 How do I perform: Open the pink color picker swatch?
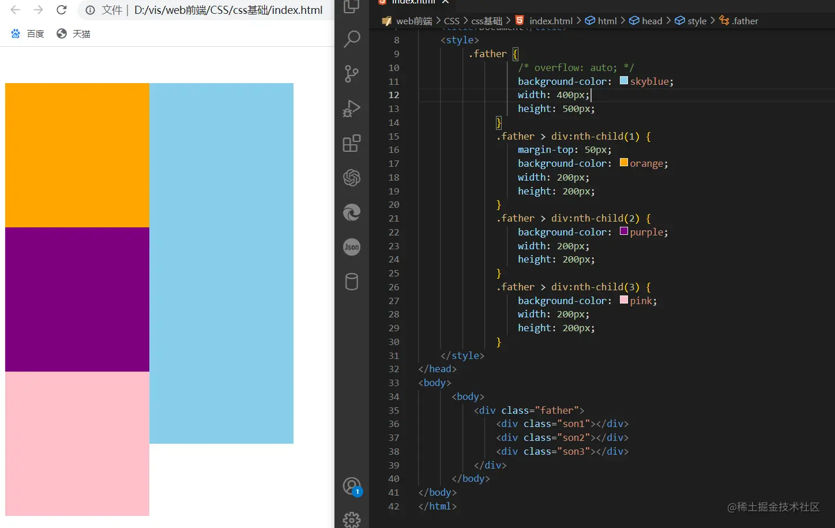click(x=624, y=300)
